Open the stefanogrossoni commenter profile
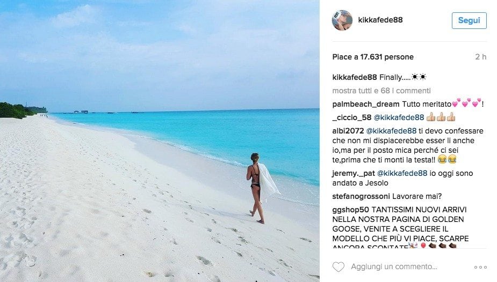This screenshot has height=282, width=497. coord(361,196)
